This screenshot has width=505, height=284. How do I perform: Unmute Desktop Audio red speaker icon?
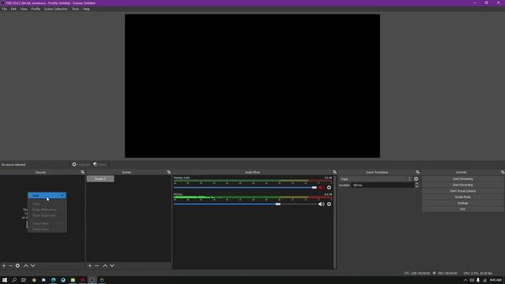pyautogui.click(x=321, y=188)
